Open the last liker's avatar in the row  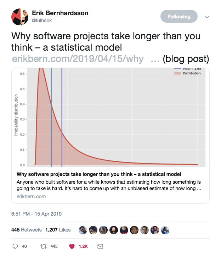[x=165, y=230]
